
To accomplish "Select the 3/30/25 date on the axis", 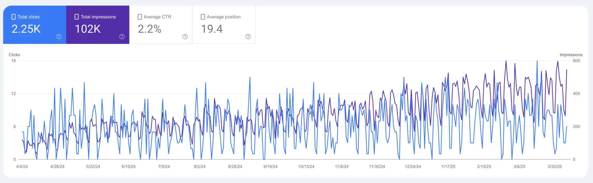I will pyautogui.click(x=554, y=167).
